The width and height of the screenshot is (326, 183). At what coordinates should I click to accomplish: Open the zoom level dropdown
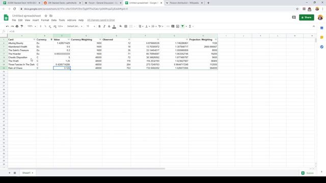[x=32, y=26]
